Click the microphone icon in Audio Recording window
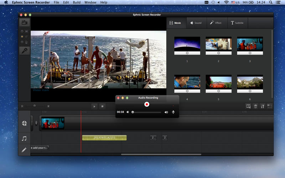This screenshot has width=285, height=178. coord(173,112)
